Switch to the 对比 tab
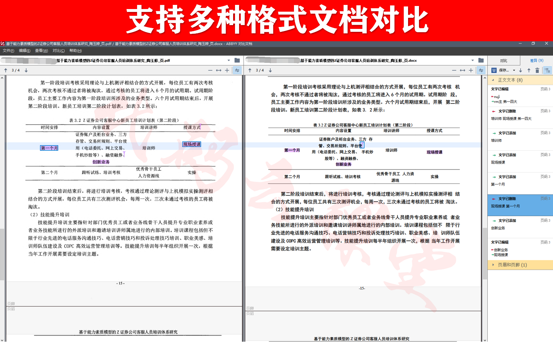 [x=503, y=60]
